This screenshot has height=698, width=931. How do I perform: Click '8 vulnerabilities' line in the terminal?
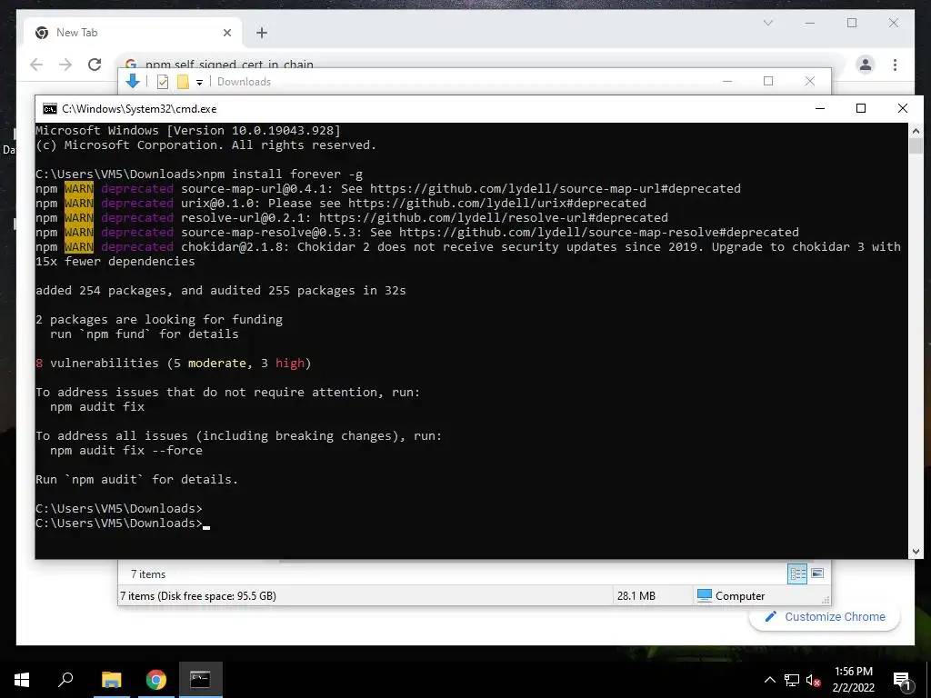pos(174,364)
